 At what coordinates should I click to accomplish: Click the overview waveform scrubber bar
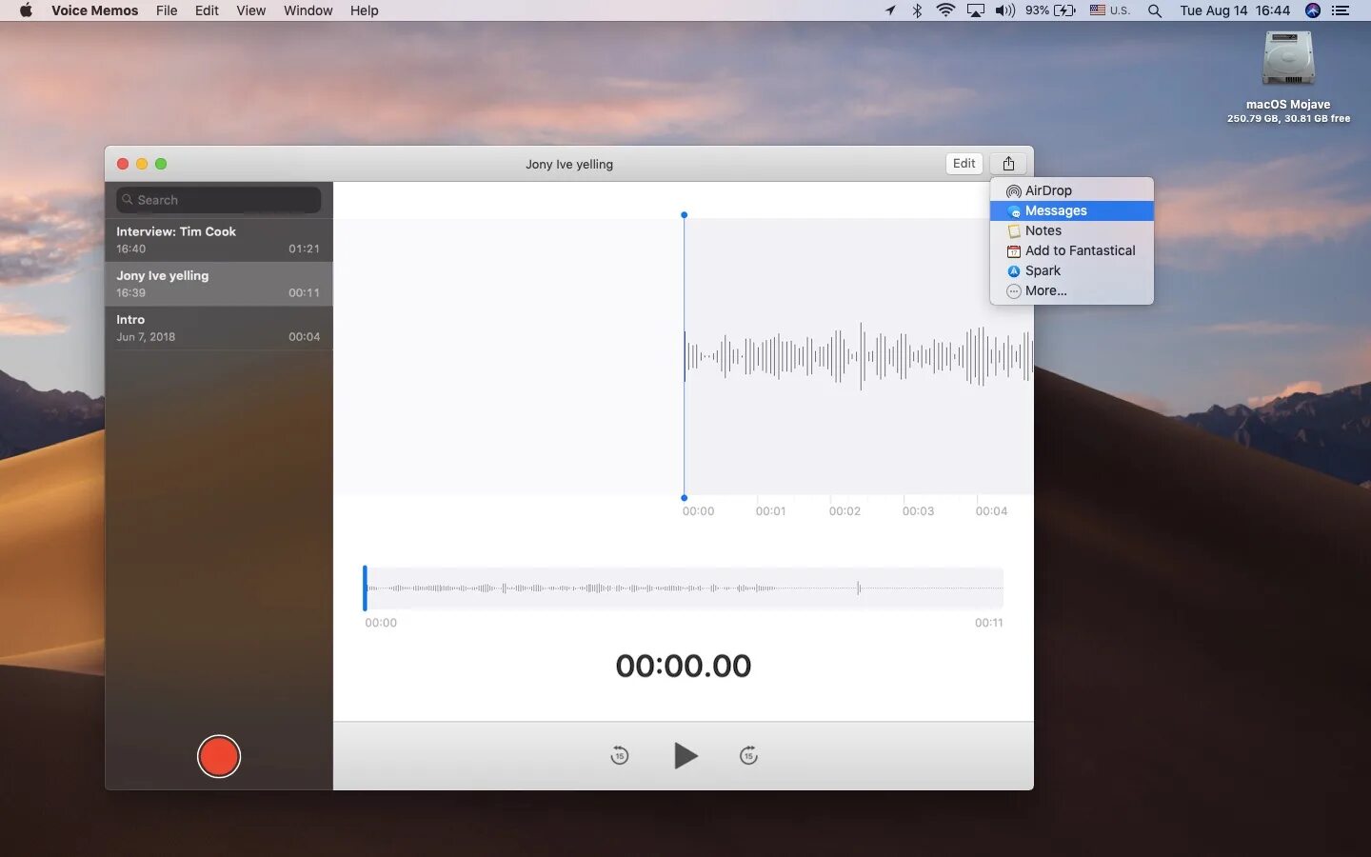pyautogui.click(x=684, y=588)
